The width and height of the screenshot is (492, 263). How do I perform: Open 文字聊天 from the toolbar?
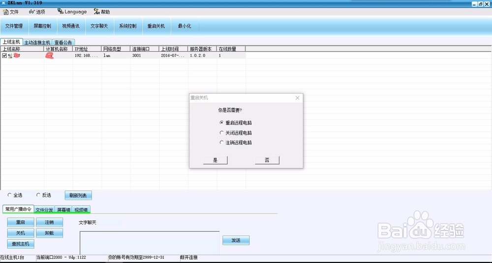tap(99, 26)
